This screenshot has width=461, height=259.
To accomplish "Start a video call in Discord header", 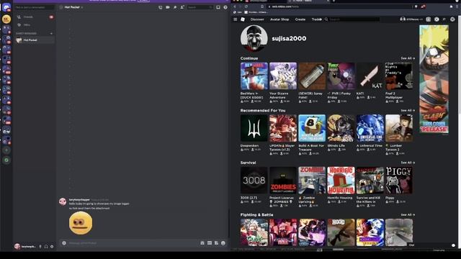I will tap(168, 7).
